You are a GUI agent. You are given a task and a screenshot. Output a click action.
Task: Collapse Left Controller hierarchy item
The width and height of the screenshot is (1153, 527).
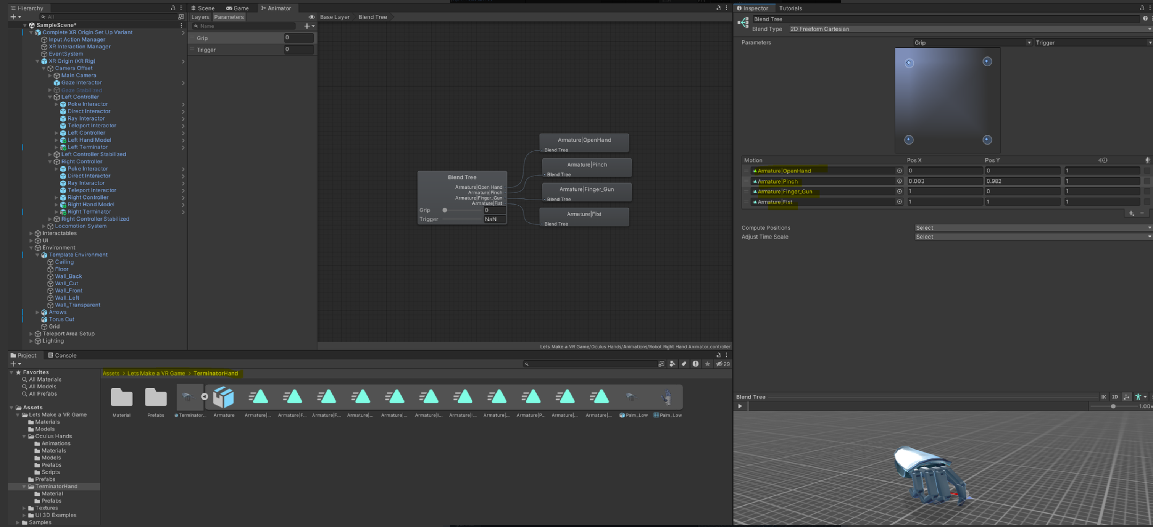point(50,97)
